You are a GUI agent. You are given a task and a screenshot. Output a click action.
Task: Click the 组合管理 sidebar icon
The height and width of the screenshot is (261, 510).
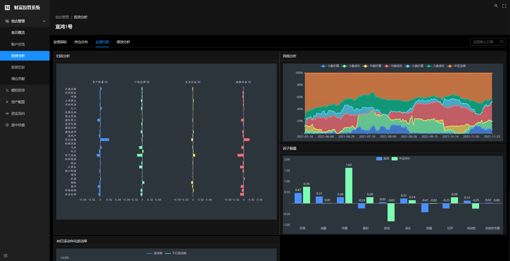point(7,21)
